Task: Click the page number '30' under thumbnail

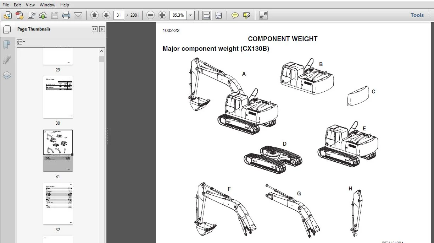Action: pos(58,123)
